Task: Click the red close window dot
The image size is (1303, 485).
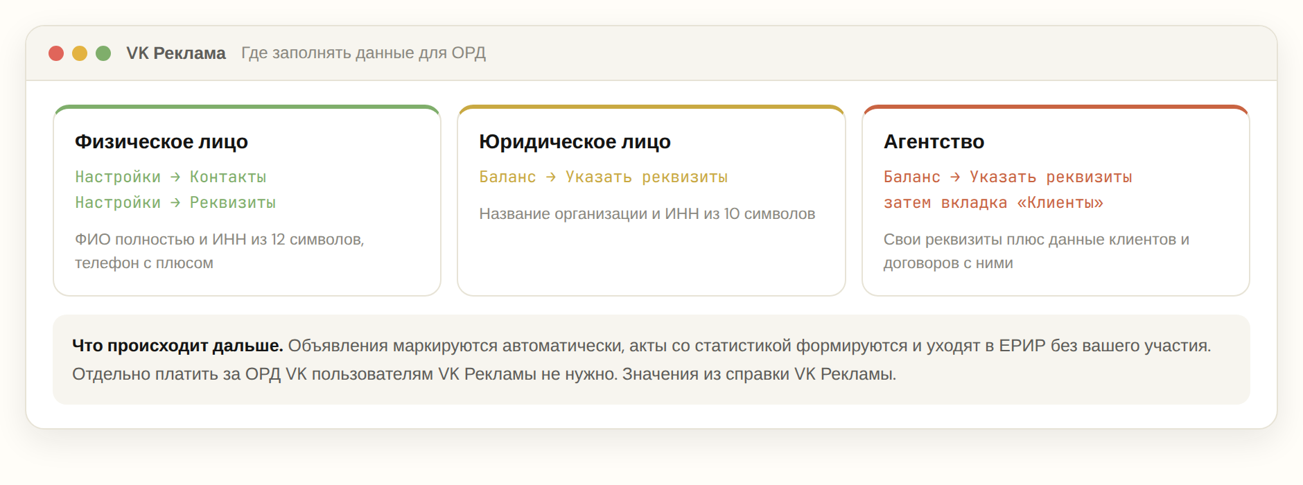Action: point(56,53)
